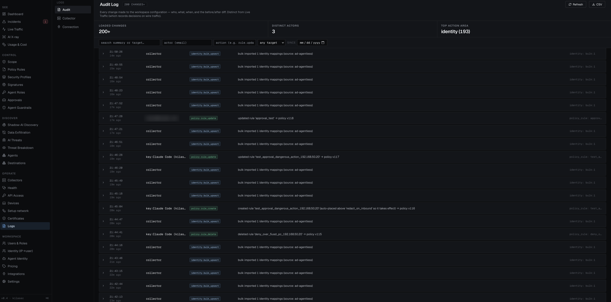Click the policy.rule_delete action tag

coord(203,234)
